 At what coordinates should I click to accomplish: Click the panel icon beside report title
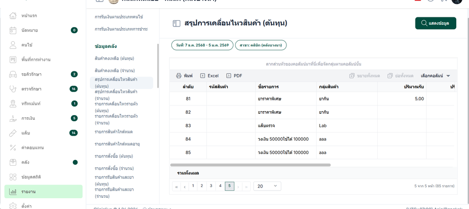pos(176,23)
